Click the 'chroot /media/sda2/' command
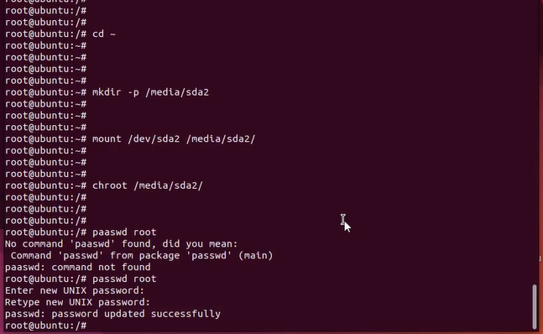 148,185
